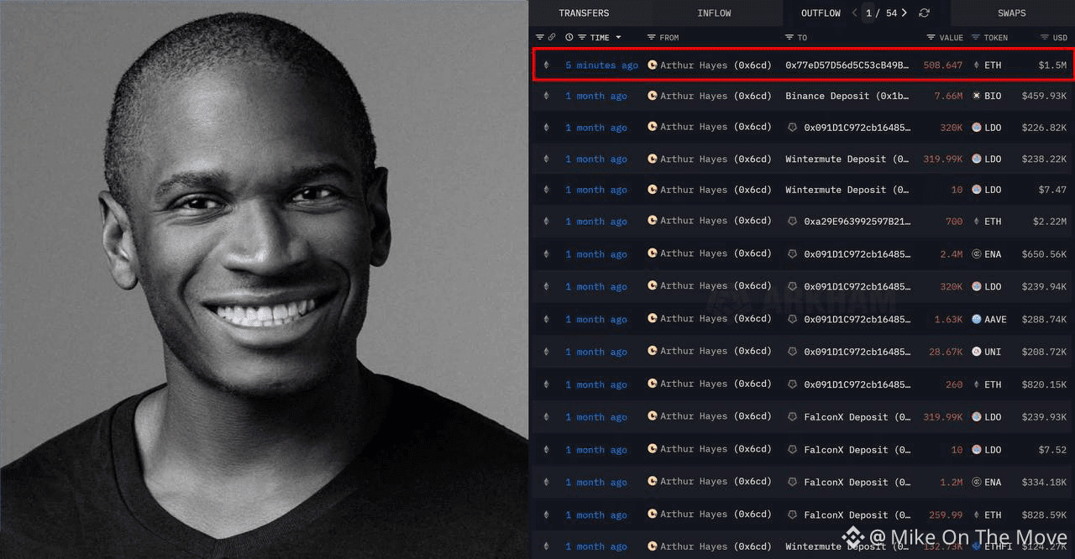Go to next page of outflow transfers
The height and width of the screenshot is (559, 1075).
tap(905, 13)
